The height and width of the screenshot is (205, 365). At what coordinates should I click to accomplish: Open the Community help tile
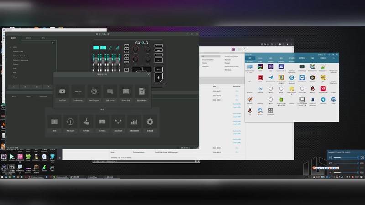coord(78,93)
